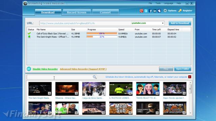Add The Dark Knight Rises thumbnail via plus icon

(x=49, y=93)
